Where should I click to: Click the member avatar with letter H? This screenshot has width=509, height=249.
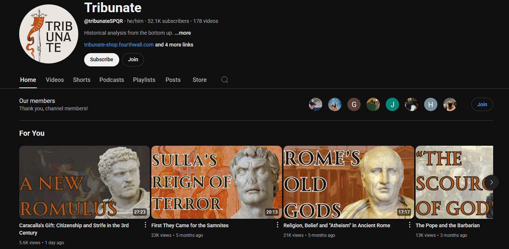[431, 104]
